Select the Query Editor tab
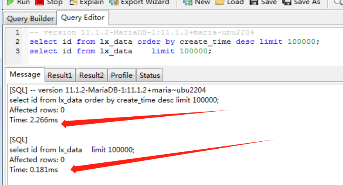The image size is (343, 185). click(83, 18)
